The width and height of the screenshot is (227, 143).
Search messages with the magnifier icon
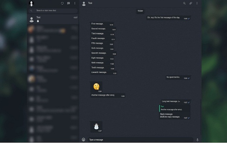[x=184, y=3]
